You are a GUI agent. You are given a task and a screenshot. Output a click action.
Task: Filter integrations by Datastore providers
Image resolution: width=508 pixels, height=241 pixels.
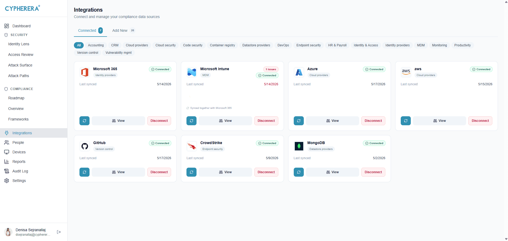click(x=256, y=45)
